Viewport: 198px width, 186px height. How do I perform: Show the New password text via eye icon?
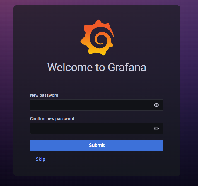[156, 105]
